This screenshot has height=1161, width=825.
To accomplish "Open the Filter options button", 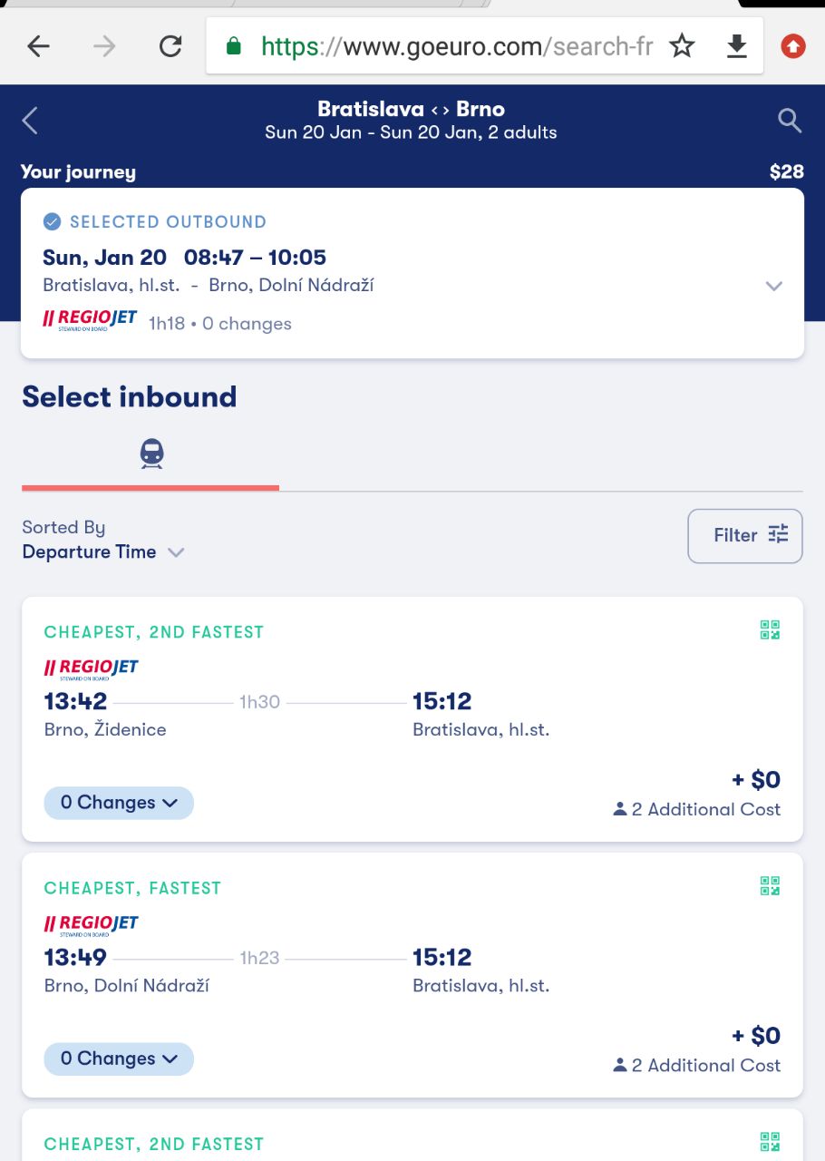I will [745, 536].
